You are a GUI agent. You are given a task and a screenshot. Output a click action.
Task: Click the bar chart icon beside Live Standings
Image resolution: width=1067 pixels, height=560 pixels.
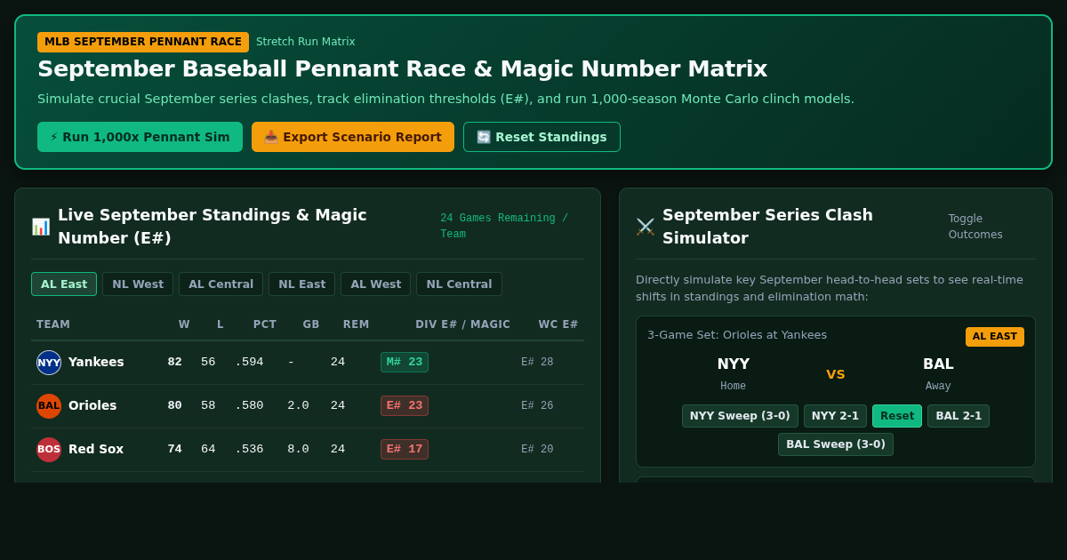pyautogui.click(x=41, y=227)
